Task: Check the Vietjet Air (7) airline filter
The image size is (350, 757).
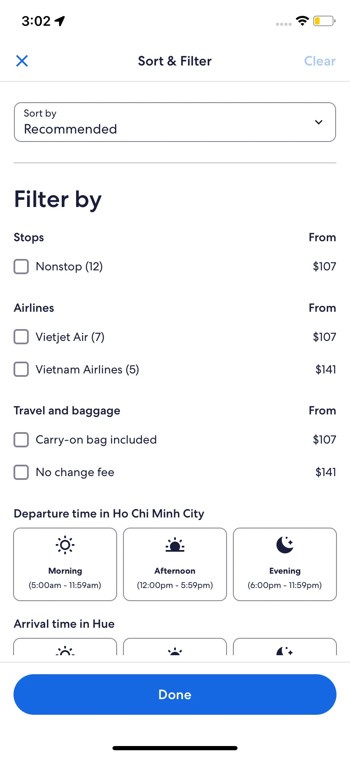Action: pyautogui.click(x=21, y=337)
